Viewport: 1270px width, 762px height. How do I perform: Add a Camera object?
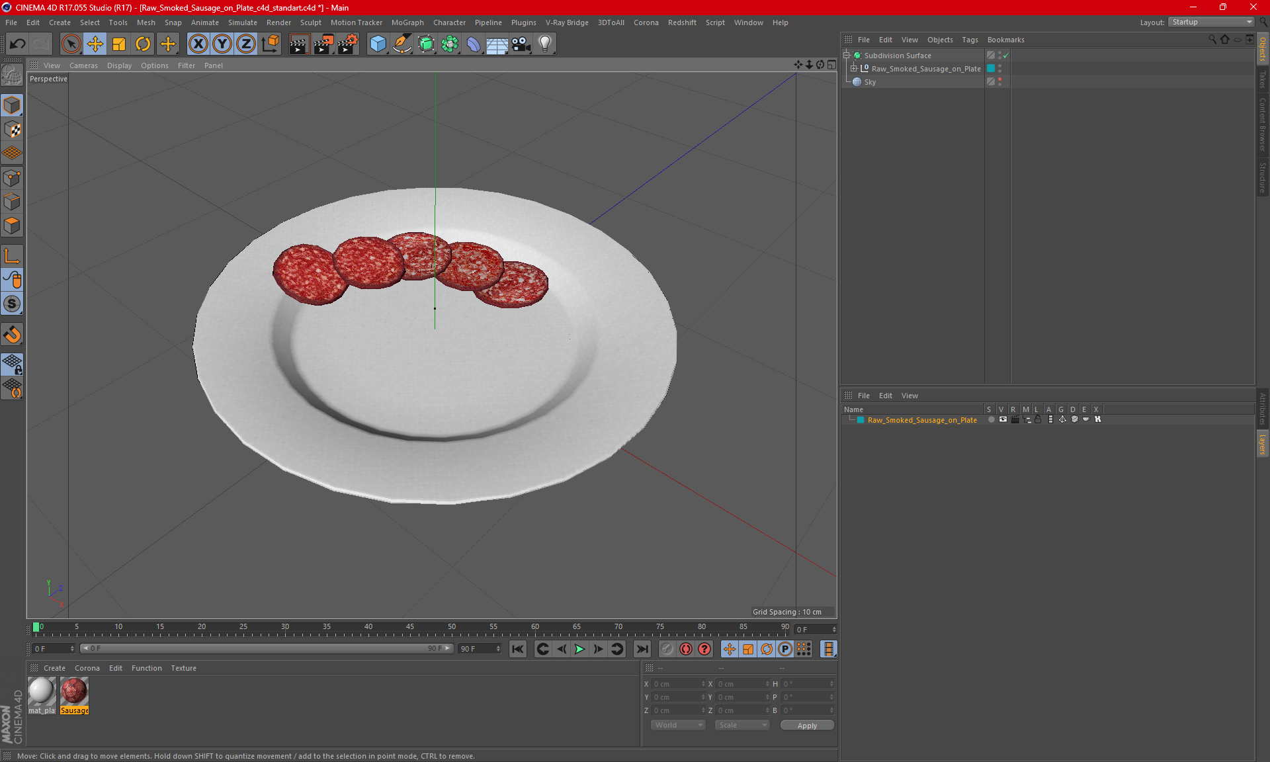coord(521,44)
